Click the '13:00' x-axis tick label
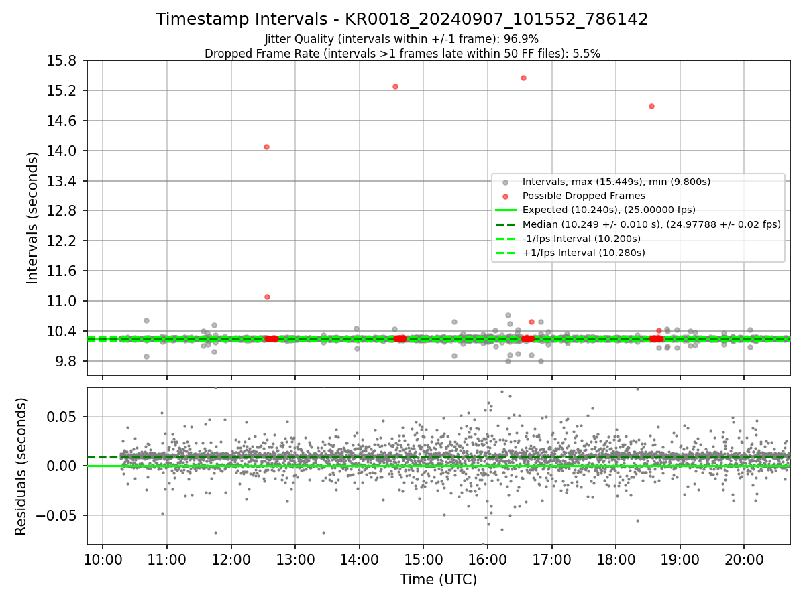 pyautogui.click(x=295, y=559)
